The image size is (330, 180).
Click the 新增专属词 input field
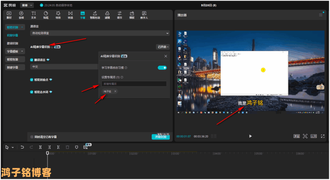tap(134, 84)
